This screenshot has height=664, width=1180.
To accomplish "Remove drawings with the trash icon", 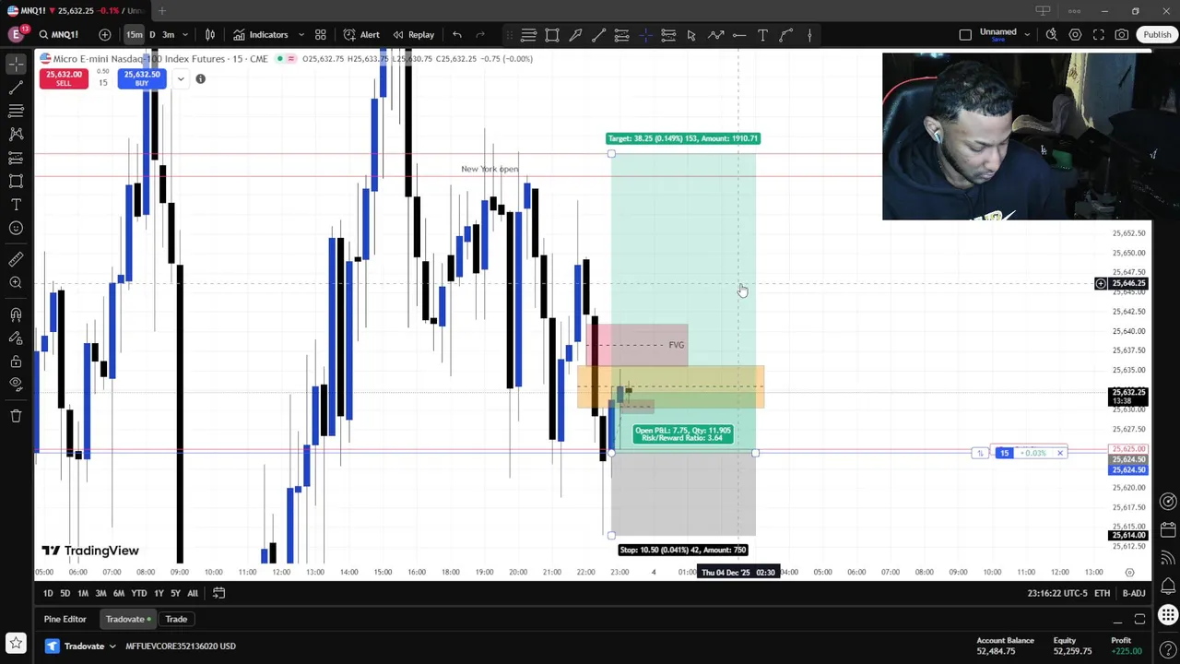I will tap(16, 416).
